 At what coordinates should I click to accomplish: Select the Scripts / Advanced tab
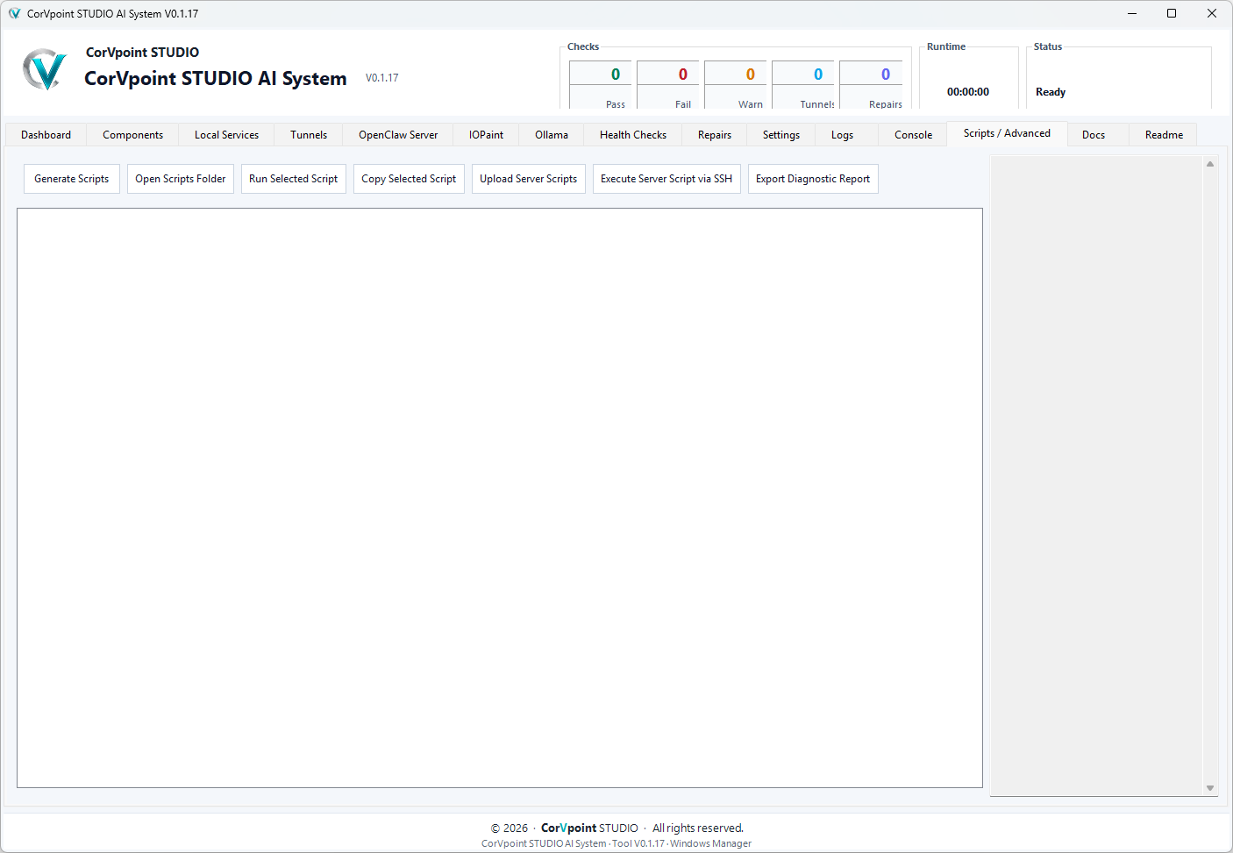click(1007, 133)
